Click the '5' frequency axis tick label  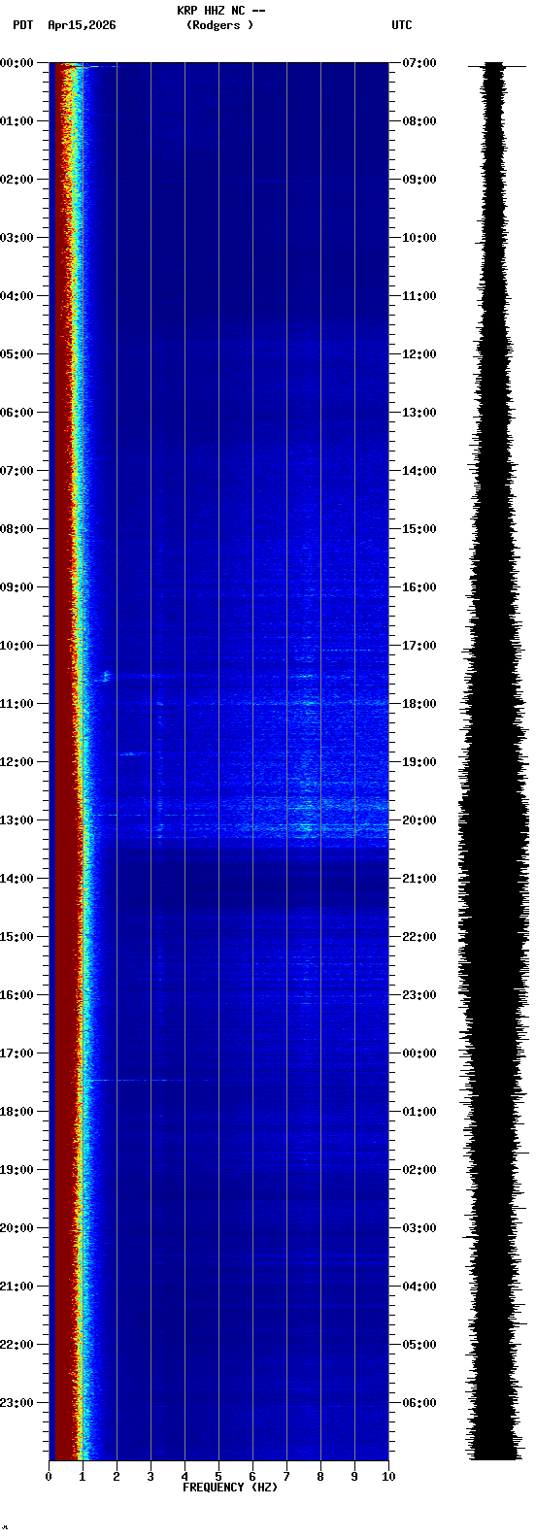pyautogui.click(x=218, y=1477)
